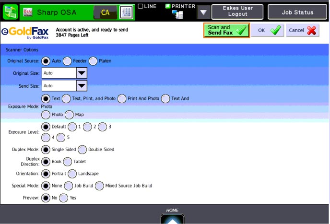
Task: Set Exposure Level to 4
Action: pyautogui.click(x=46, y=138)
